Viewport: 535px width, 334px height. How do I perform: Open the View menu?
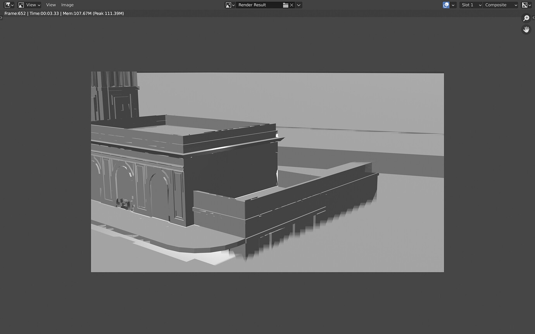click(51, 5)
